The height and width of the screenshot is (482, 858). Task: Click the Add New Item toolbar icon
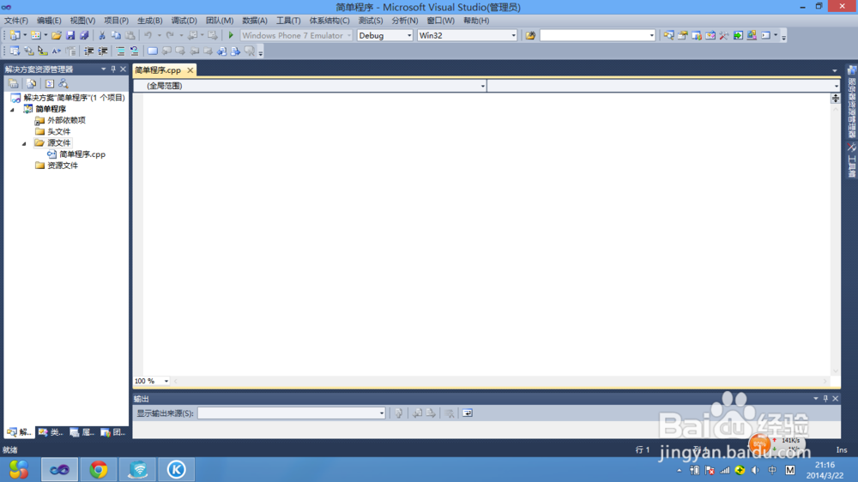click(x=35, y=35)
